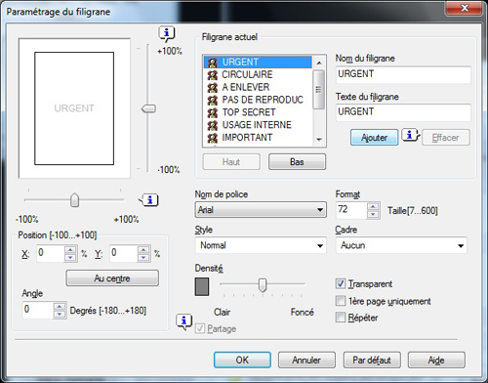Decrease the X position stepper
Image resolution: width=488 pixels, height=383 pixels.
point(70,258)
